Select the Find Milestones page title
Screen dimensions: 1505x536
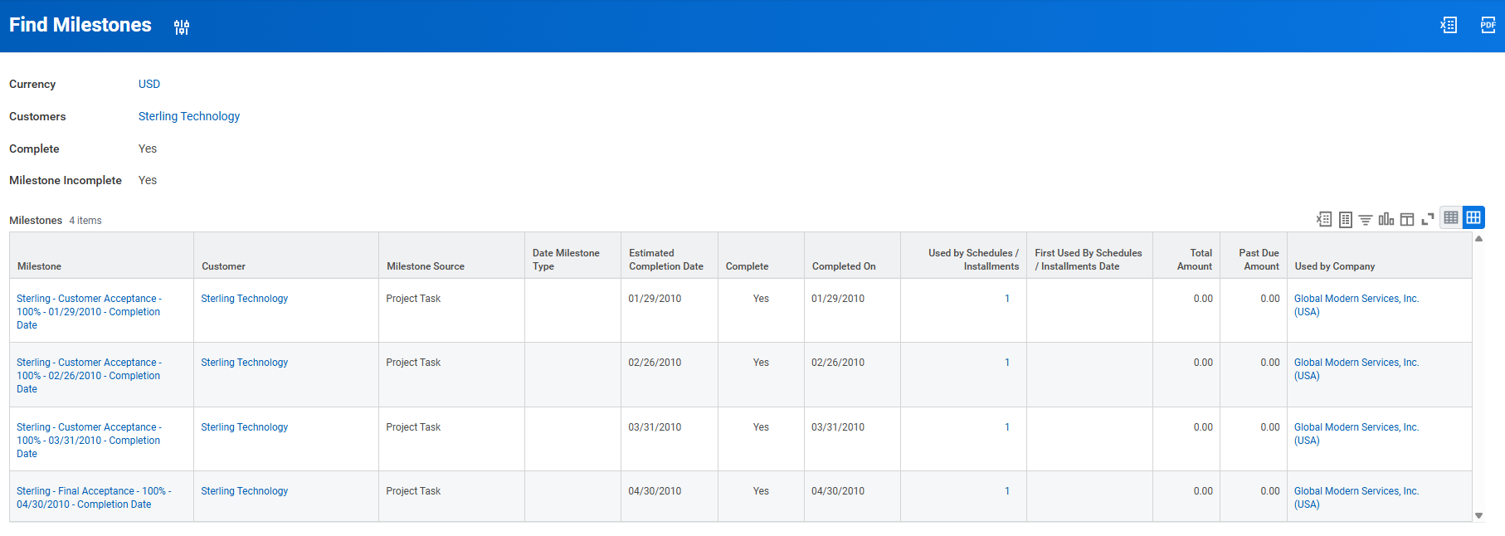point(80,25)
